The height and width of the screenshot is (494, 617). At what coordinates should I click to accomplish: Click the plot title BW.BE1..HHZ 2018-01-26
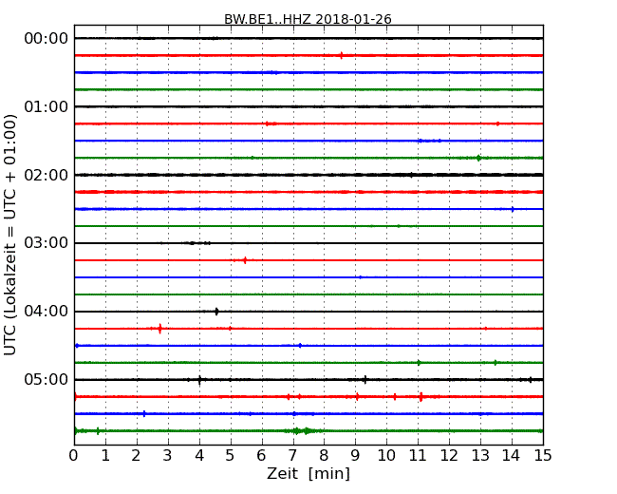click(308, 19)
